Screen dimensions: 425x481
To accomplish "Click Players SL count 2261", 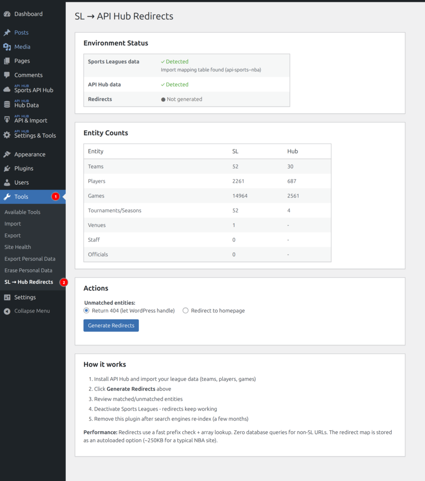I will (238, 181).
